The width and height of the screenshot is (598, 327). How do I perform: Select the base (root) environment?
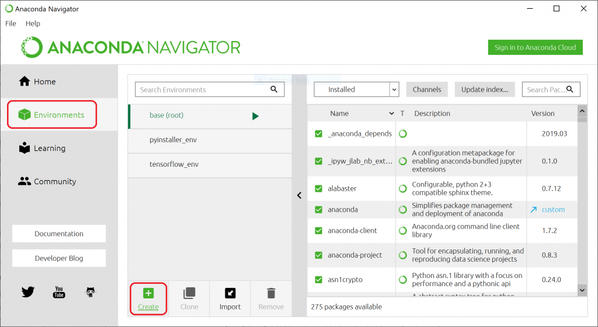coord(210,116)
